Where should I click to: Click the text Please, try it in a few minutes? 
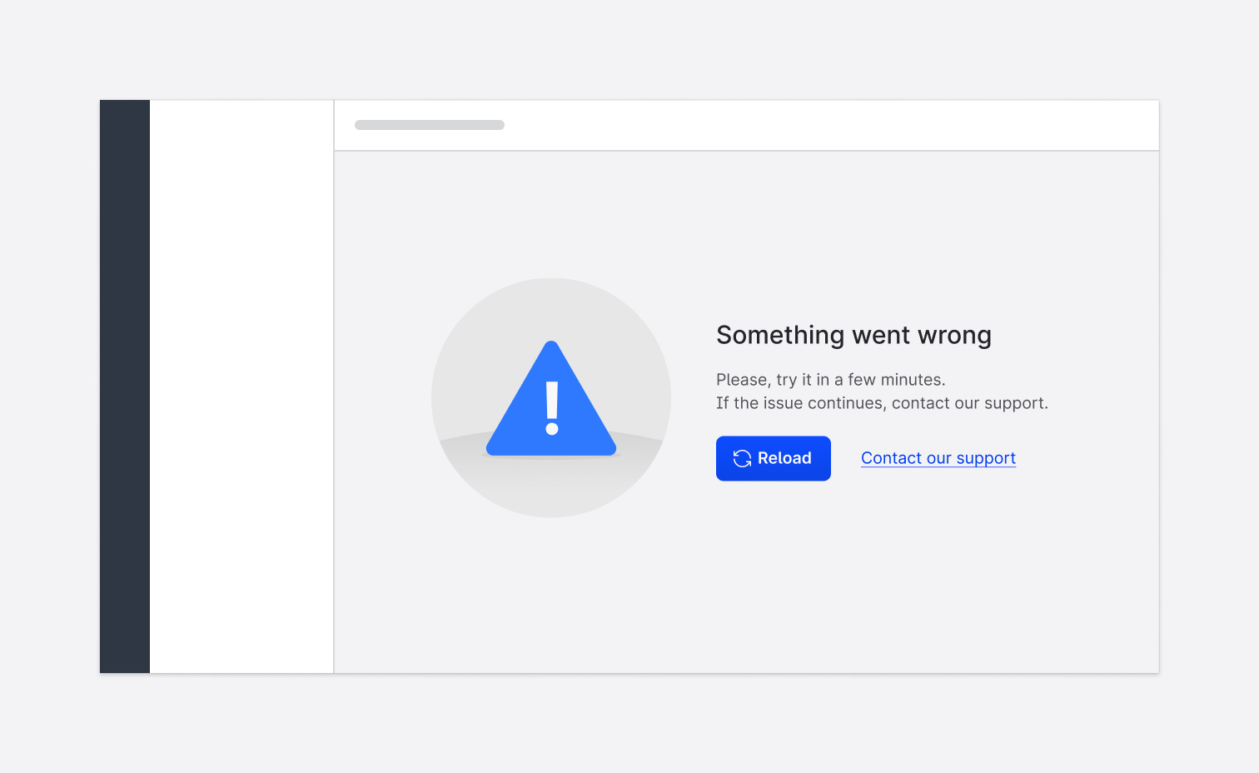[830, 379]
